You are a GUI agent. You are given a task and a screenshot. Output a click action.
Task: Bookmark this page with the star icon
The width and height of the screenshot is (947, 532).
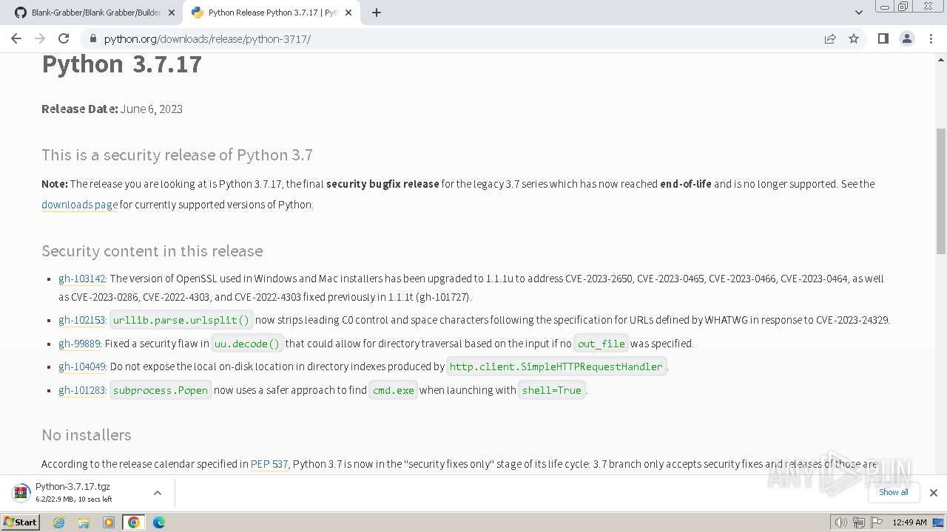coord(854,38)
